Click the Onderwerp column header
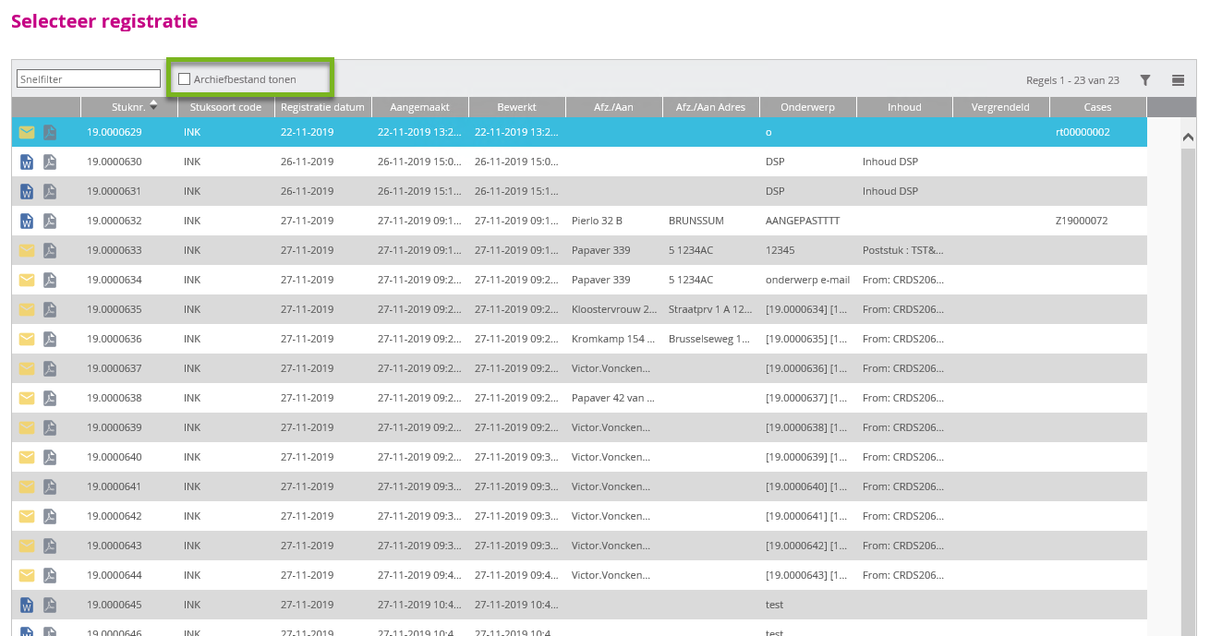 [808, 107]
